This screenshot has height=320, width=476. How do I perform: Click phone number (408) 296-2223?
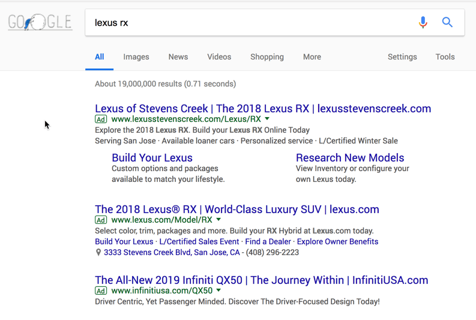tap(273, 252)
